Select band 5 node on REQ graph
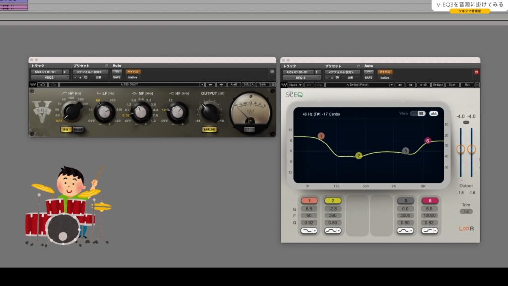508x286 pixels. click(406, 151)
